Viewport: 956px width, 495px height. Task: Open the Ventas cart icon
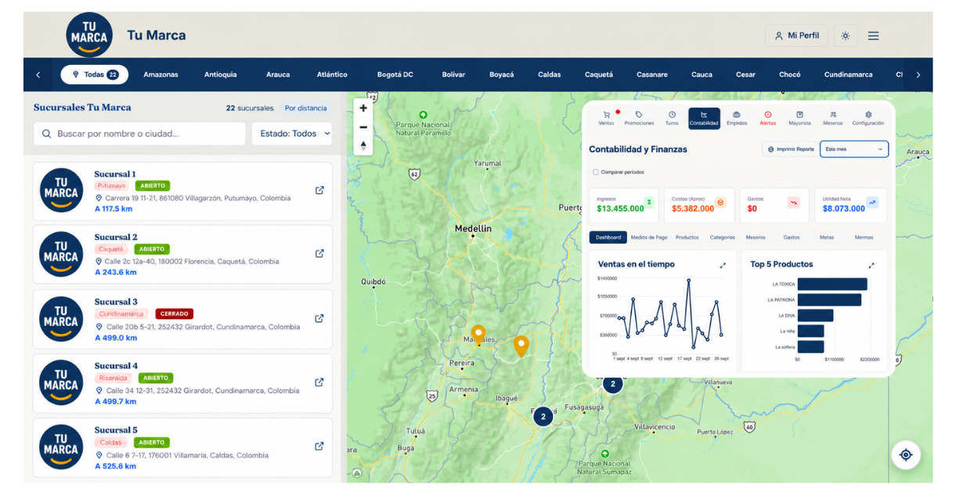click(x=607, y=114)
